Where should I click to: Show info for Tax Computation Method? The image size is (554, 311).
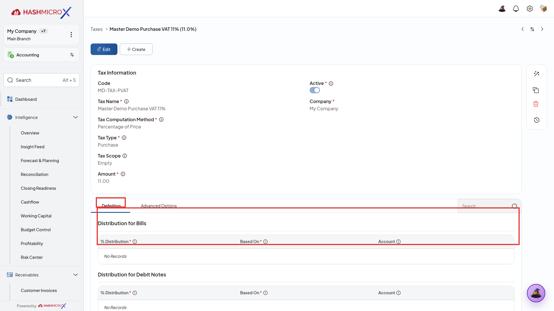click(161, 120)
